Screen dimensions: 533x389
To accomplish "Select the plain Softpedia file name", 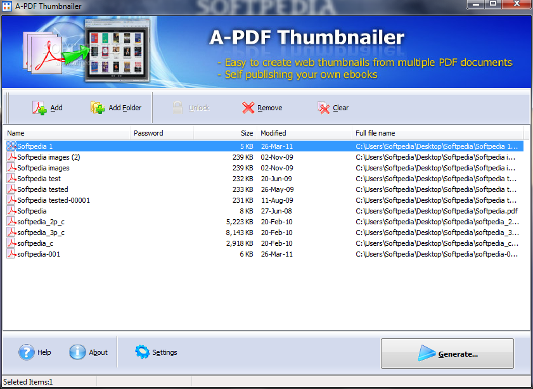I will (32, 211).
